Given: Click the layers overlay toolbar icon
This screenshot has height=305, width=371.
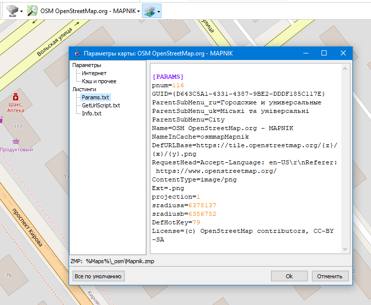Looking at the screenshot, I should [149, 11].
